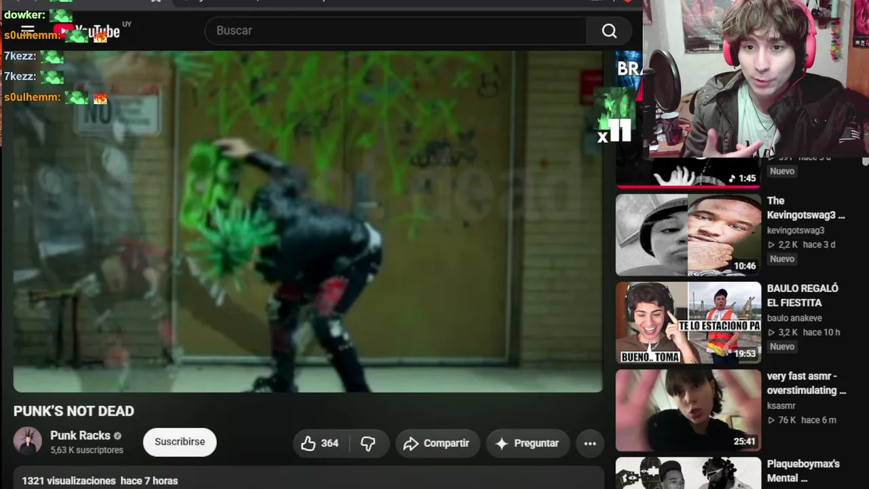Viewport: 869px width, 489px height.
Task: Open the kevingotswag3 channel name
Action: (796, 230)
